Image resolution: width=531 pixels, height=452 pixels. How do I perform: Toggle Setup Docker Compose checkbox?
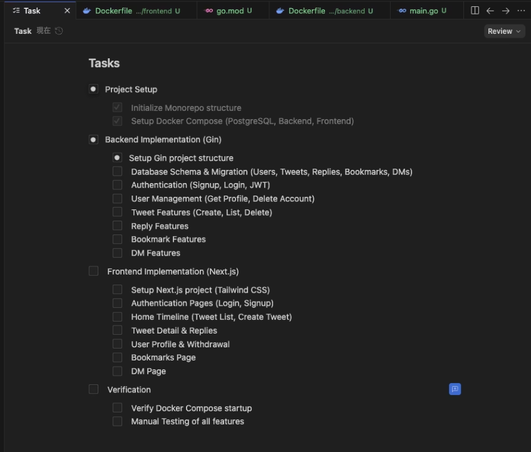pyautogui.click(x=117, y=121)
